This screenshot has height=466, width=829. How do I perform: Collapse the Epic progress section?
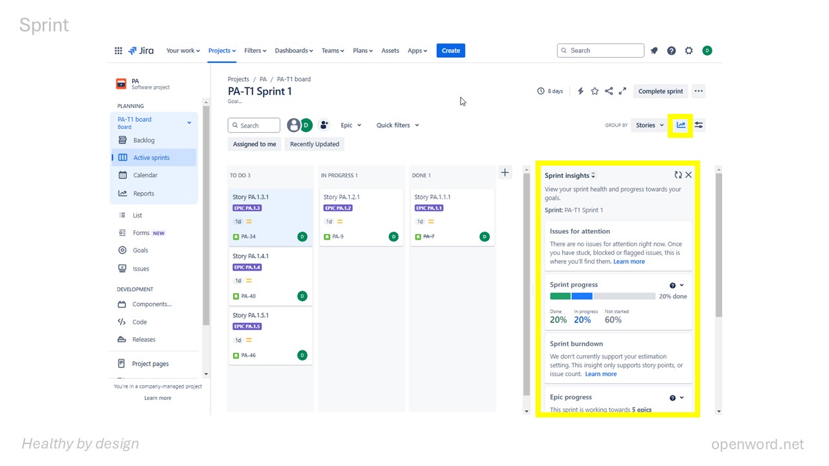[x=681, y=398]
